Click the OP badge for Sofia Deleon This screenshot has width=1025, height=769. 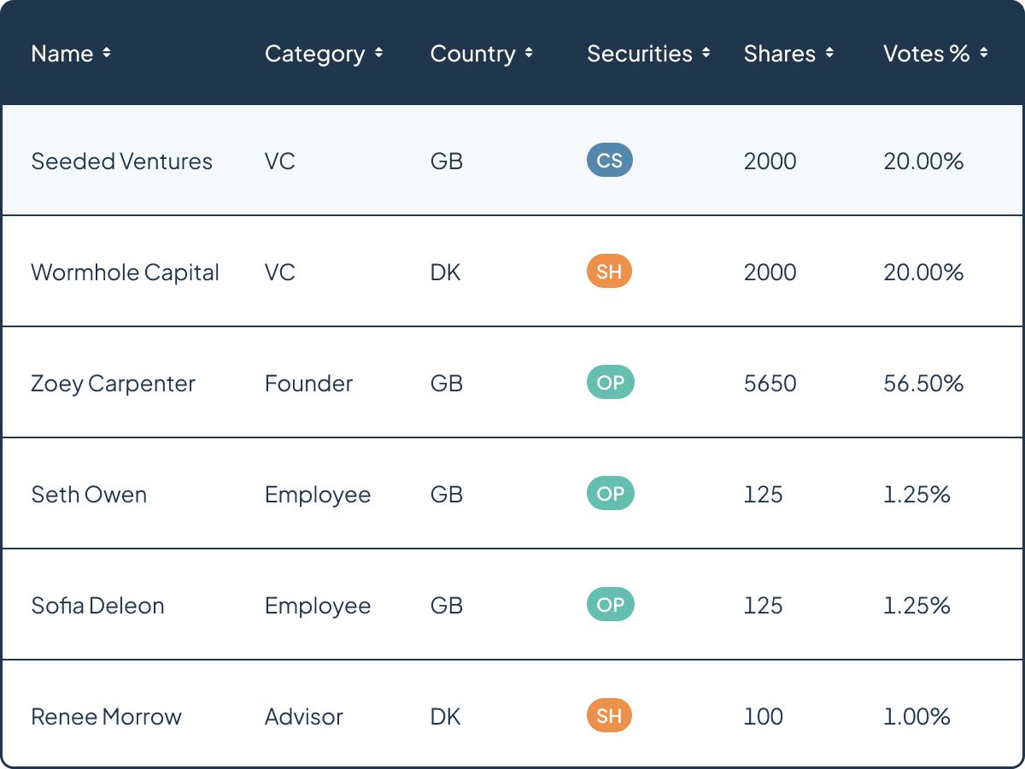[x=611, y=605]
